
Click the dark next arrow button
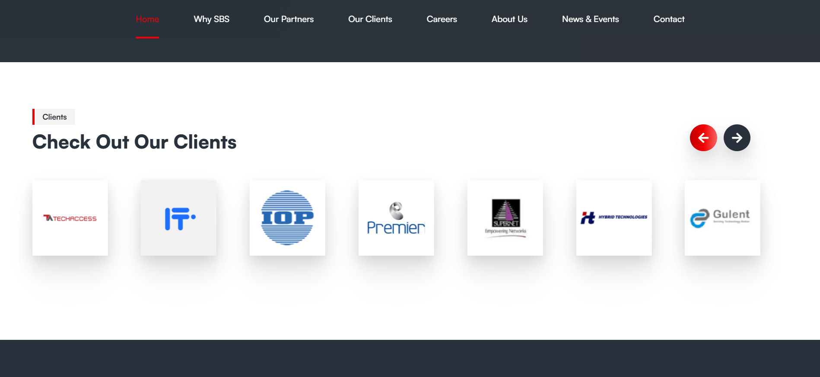[x=737, y=138]
